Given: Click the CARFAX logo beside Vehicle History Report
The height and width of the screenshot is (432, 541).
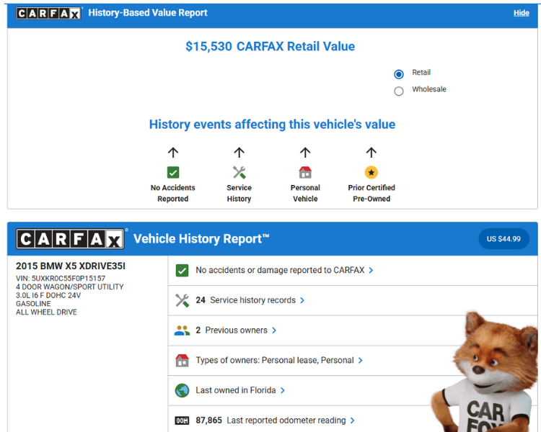Looking at the screenshot, I should 70,239.
